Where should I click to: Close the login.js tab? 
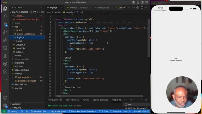(62, 8)
